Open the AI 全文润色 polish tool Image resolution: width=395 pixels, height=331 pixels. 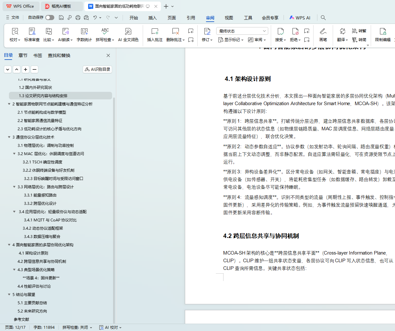128,32
